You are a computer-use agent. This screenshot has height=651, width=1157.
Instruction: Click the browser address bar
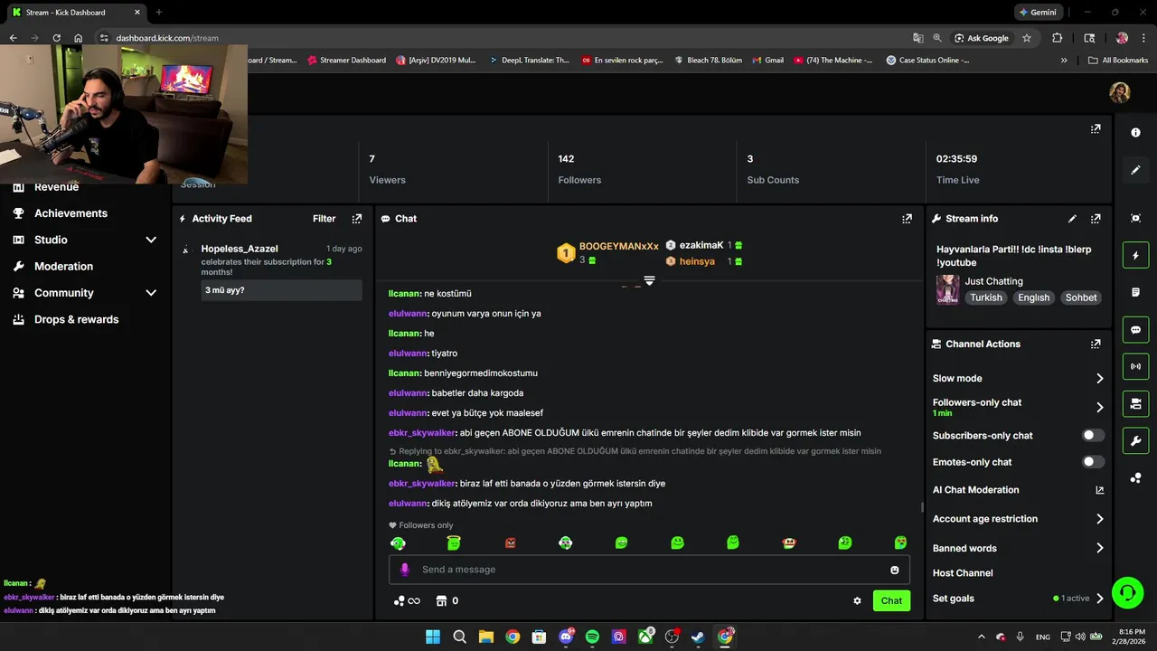pyautogui.click(x=502, y=38)
